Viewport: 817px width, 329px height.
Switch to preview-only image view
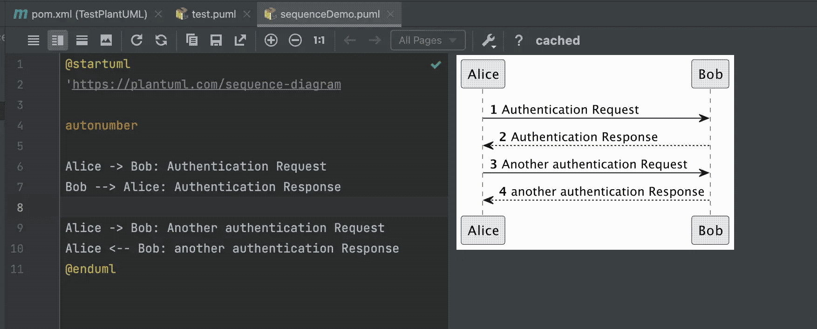point(106,41)
